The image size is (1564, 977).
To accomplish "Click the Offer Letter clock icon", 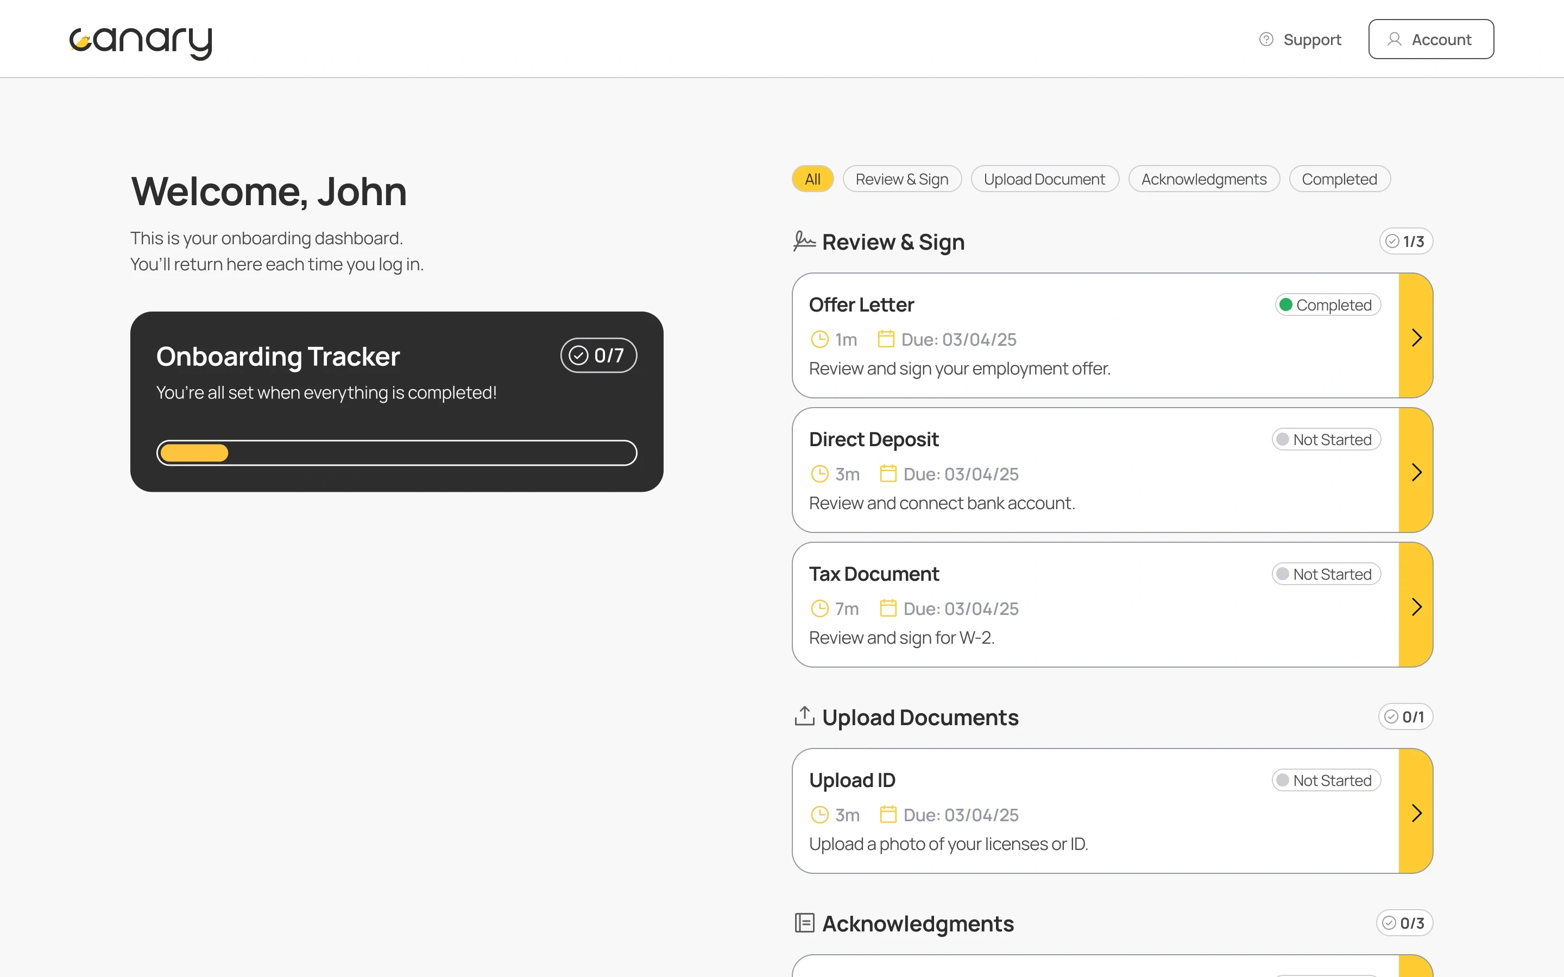I will pyautogui.click(x=819, y=339).
